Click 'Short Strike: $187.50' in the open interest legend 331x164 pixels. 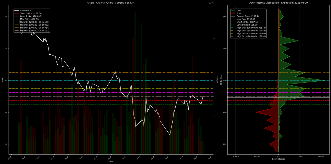click(248, 22)
